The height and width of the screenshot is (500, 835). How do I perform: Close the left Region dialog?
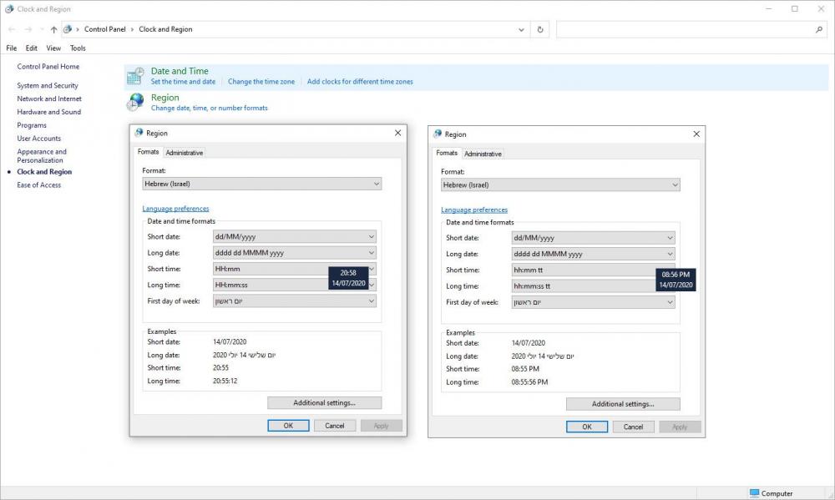397,133
